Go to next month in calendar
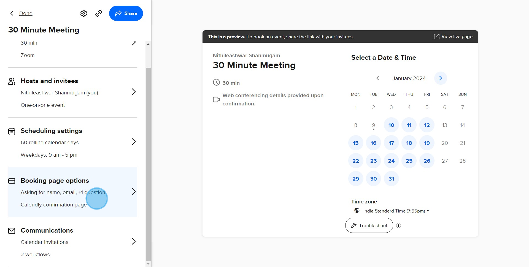Image resolution: width=529 pixels, height=267 pixels. (x=441, y=78)
